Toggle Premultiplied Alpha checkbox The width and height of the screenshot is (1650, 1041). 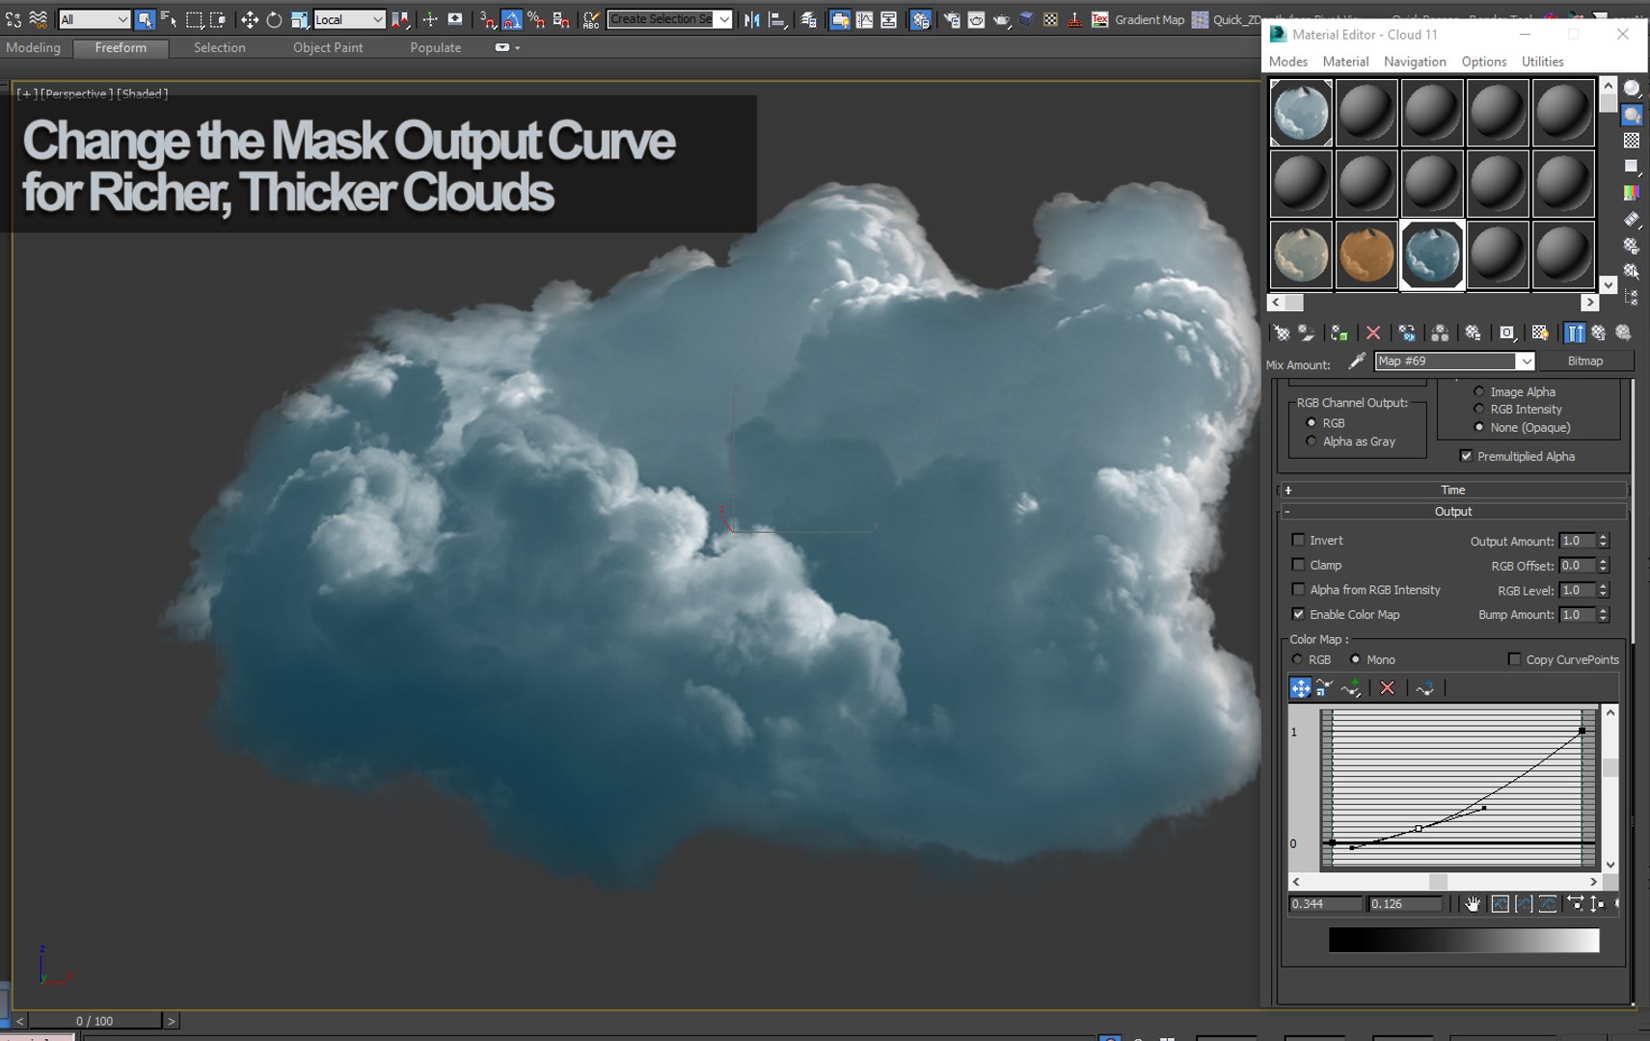(1466, 456)
